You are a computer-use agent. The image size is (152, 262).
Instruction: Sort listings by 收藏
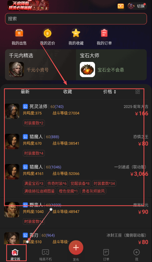click(x=67, y=92)
